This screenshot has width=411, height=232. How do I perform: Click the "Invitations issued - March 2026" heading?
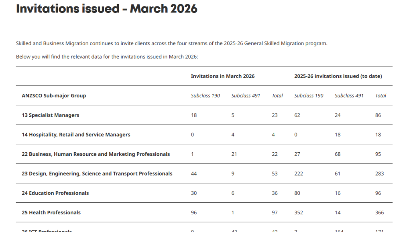(106, 9)
